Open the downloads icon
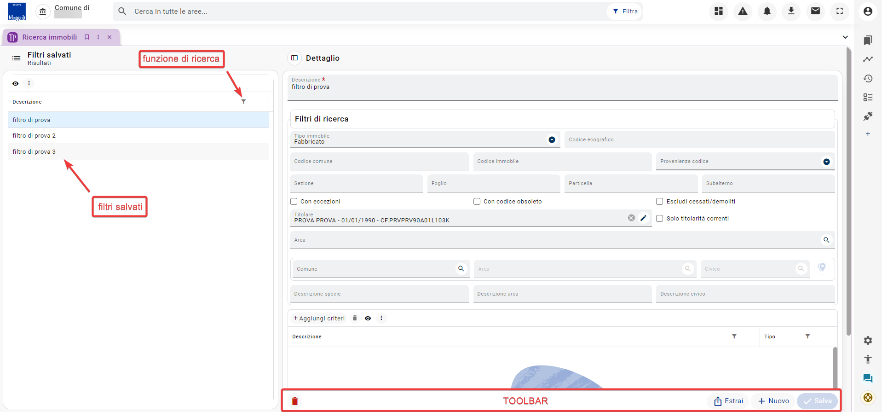The width and height of the screenshot is (882, 412). [791, 11]
